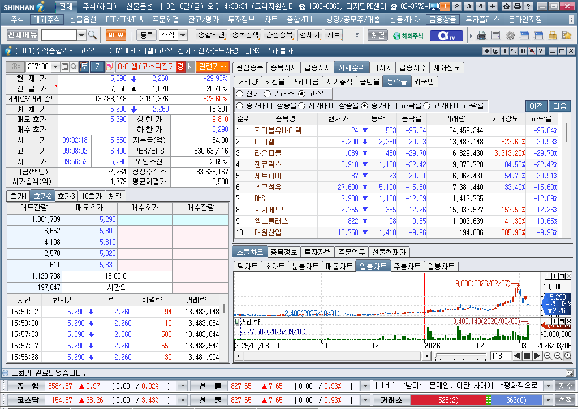The width and height of the screenshot is (578, 409).
Task: Expand the toolbar overflow double chevron
Action: coord(357,36)
